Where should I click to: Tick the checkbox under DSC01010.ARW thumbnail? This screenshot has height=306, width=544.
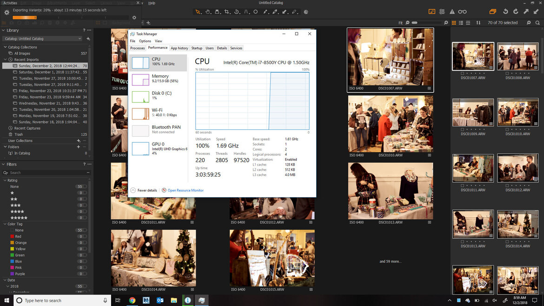tap(507, 130)
